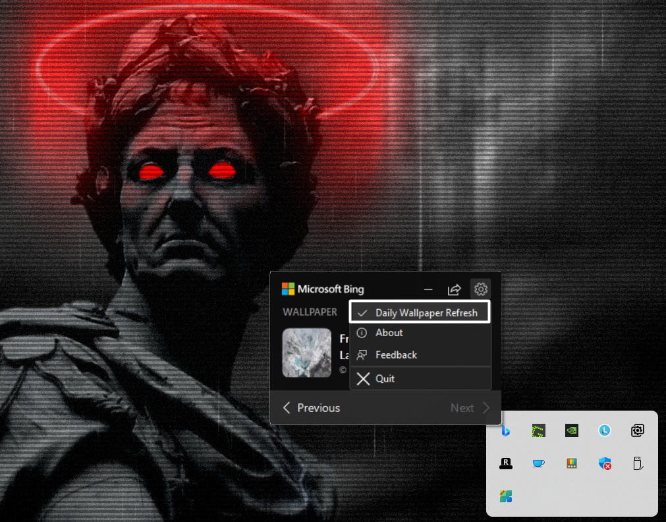Image resolution: width=666 pixels, height=522 pixels.
Task: Click the gear-with-frame tray icon
Action: pos(637,430)
